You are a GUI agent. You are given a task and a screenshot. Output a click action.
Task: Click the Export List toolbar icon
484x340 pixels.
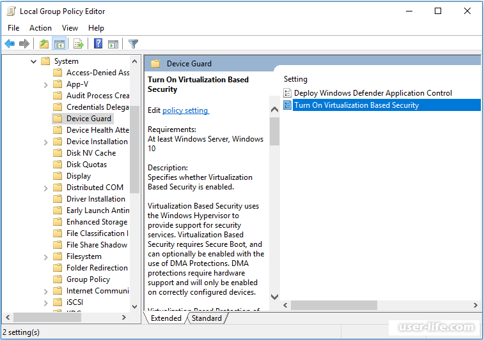coord(79,44)
